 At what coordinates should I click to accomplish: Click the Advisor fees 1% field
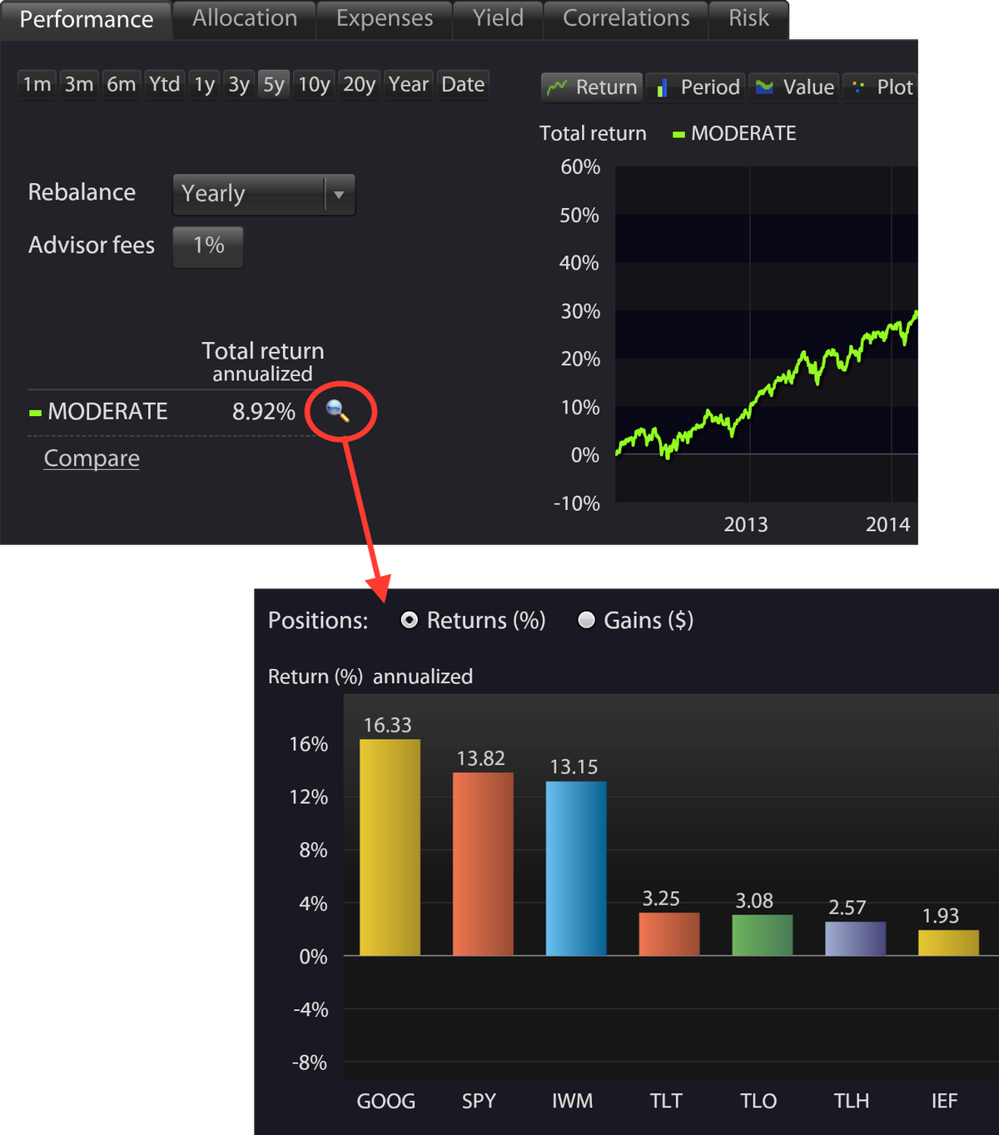[208, 246]
